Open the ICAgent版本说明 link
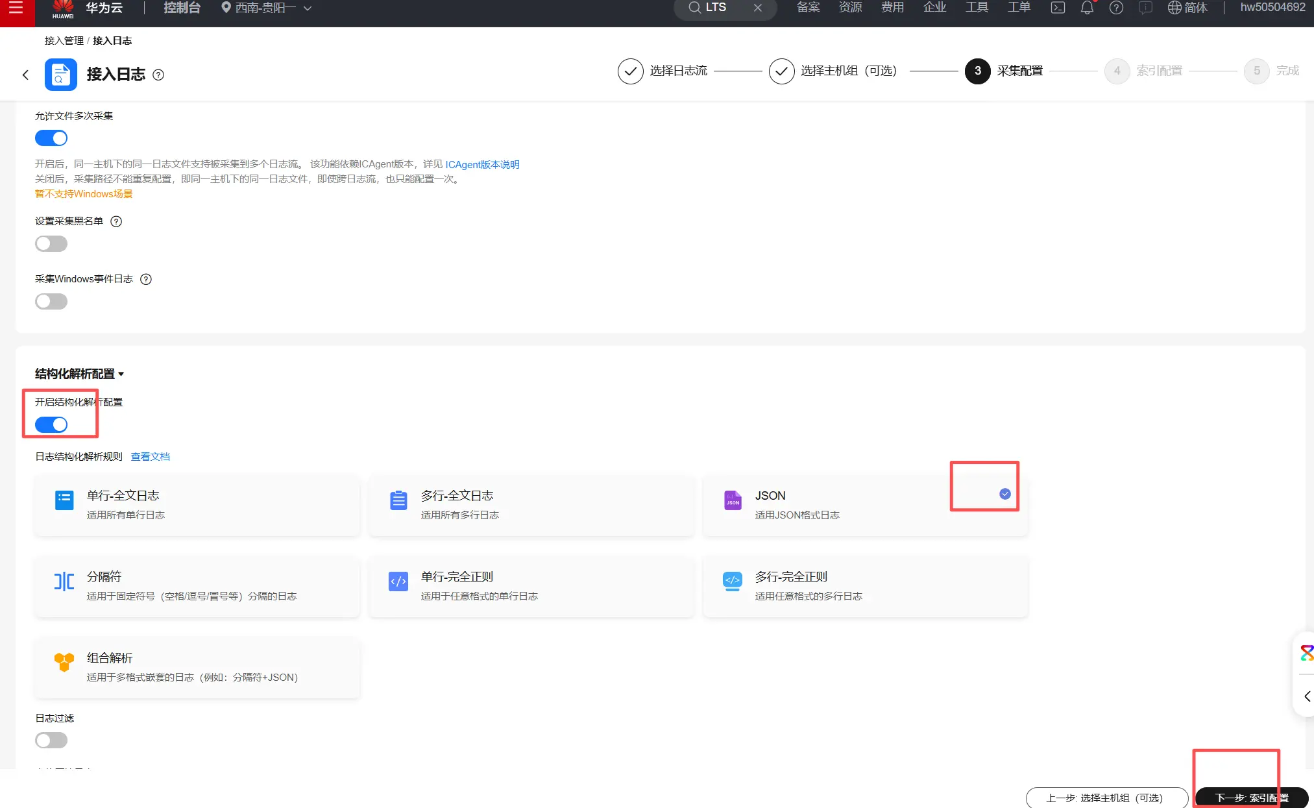The width and height of the screenshot is (1314, 808). [x=482, y=165]
